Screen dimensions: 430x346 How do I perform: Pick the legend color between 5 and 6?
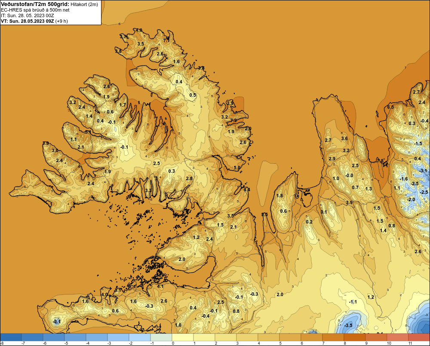coord(290,337)
